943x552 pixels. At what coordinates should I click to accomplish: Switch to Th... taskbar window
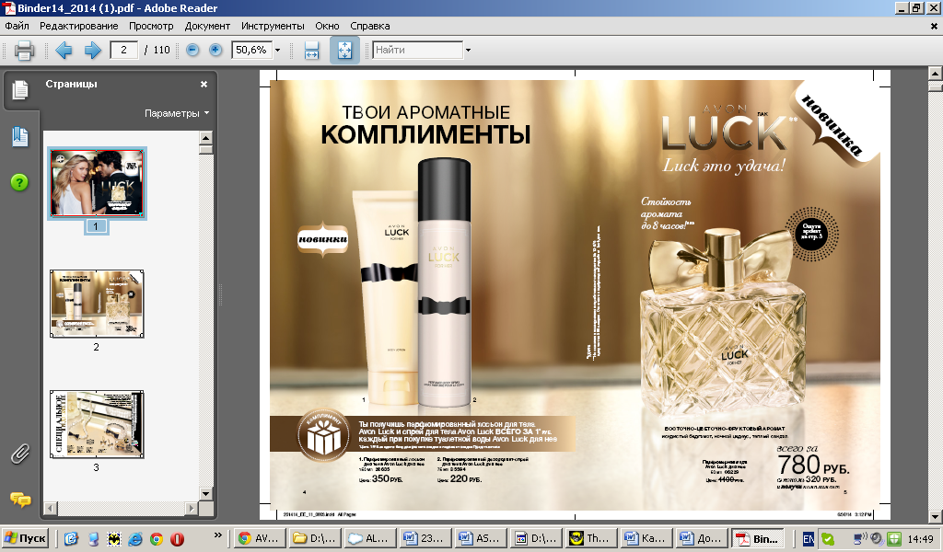[590, 538]
